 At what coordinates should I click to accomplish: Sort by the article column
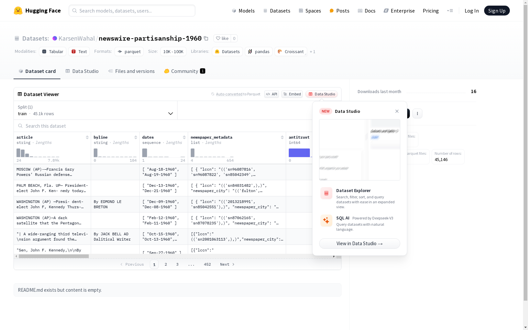click(x=87, y=137)
